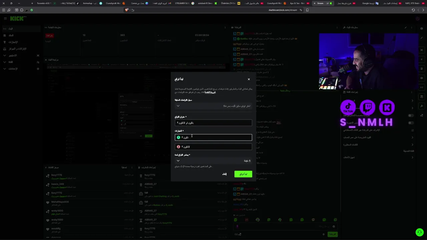Open the three-dot menu of the channel actions panel
The image size is (427, 240).
coord(412,92)
